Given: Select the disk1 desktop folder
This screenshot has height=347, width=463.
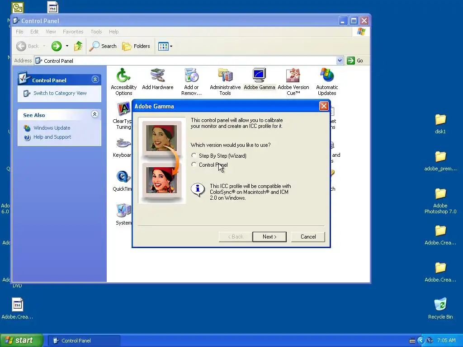Looking at the screenshot, I should 440,124.
